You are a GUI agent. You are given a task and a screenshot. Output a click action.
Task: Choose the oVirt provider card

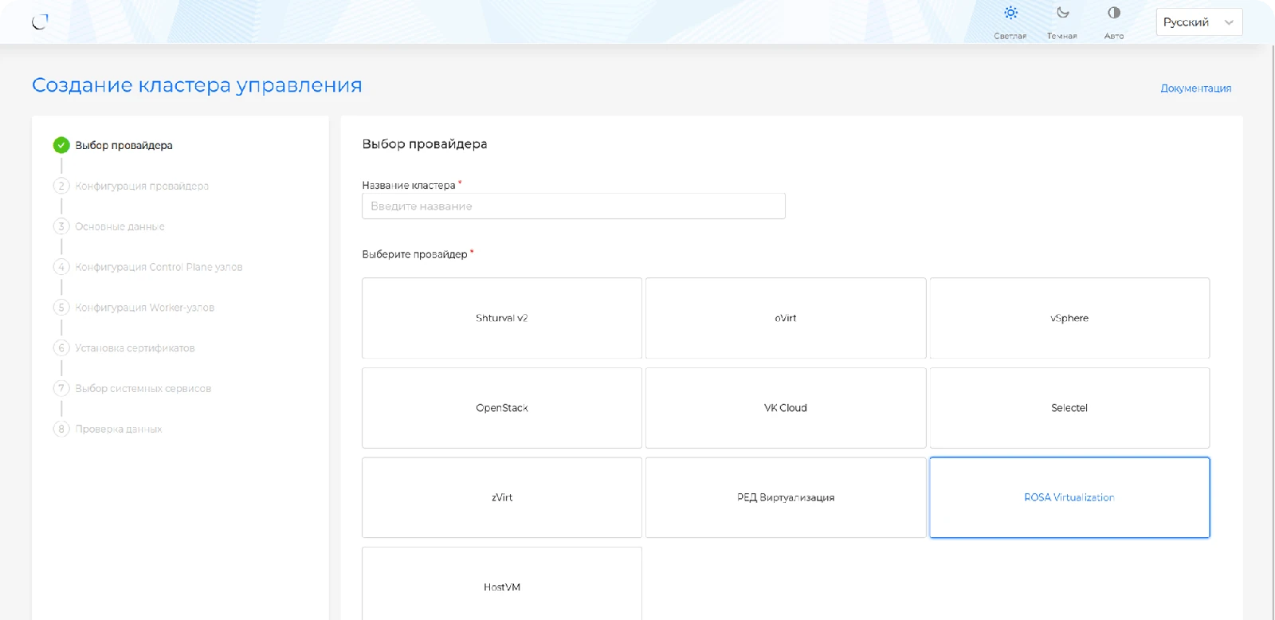click(786, 318)
